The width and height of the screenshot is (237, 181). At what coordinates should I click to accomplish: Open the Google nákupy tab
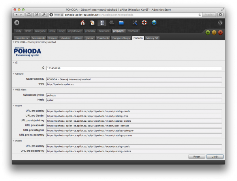(121, 38)
